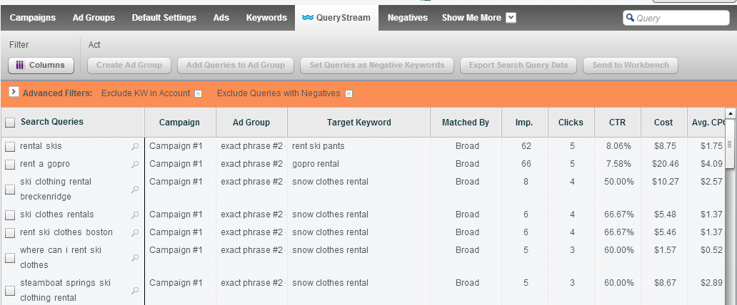Open the Negatives tab

[x=408, y=18]
